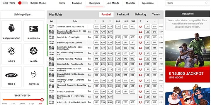Select the La Liga league logo
This screenshot has width=211, height=105.
[34, 51]
